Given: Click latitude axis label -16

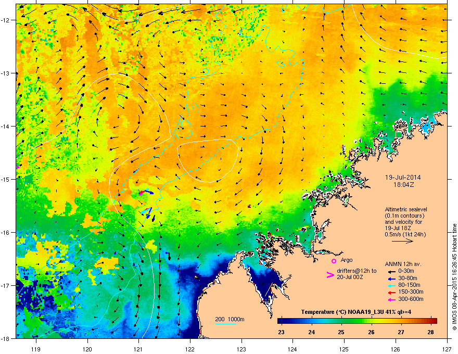Looking at the screenshot, I should 5,233.
